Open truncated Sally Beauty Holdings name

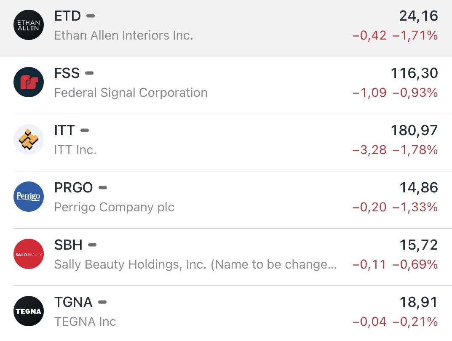pos(196,264)
